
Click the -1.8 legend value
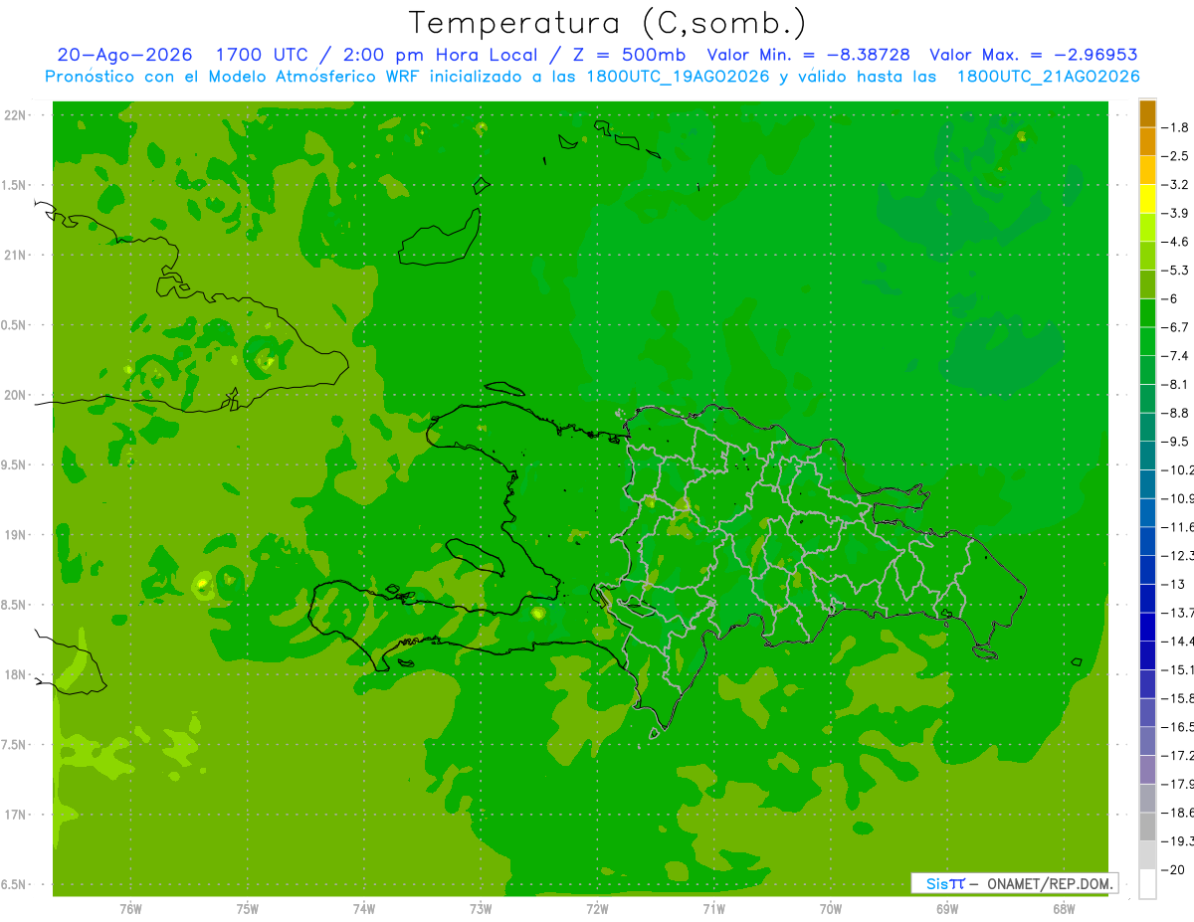point(1176,127)
